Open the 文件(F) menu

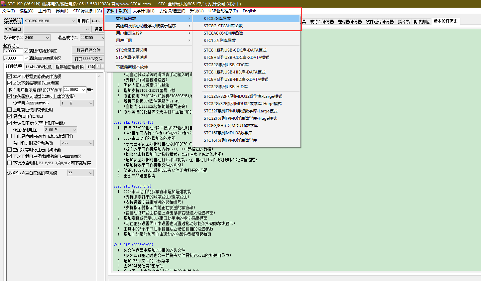tap(9, 11)
